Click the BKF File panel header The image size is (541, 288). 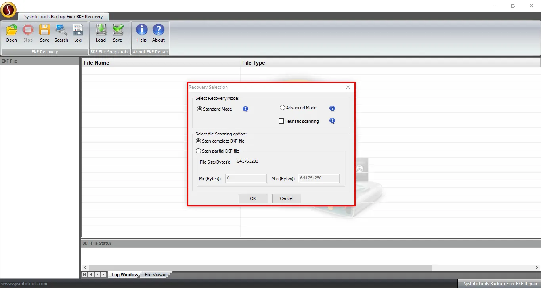click(40, 61)
